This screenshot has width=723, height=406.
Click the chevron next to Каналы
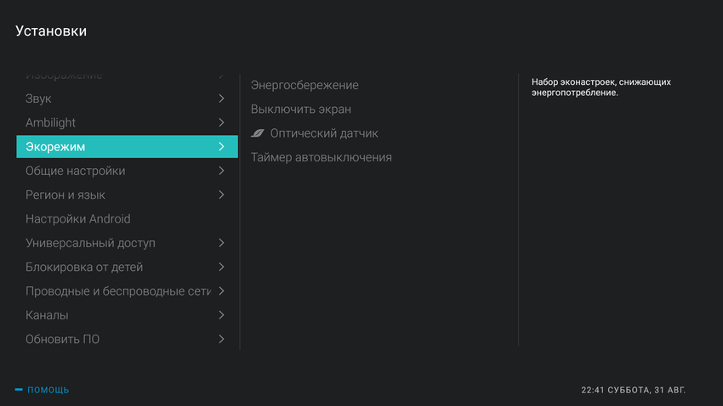pos(221,315)
